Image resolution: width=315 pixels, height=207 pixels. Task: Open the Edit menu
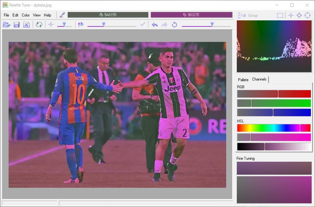point(15,15)
